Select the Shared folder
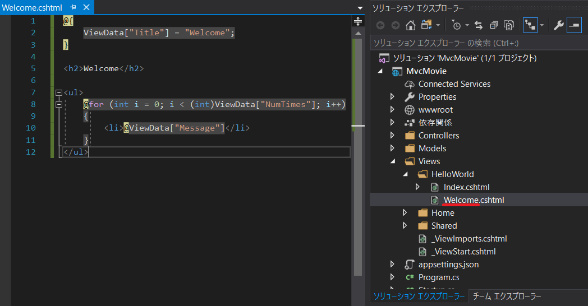This screenshot has width=588, height=306. point(444,226)
